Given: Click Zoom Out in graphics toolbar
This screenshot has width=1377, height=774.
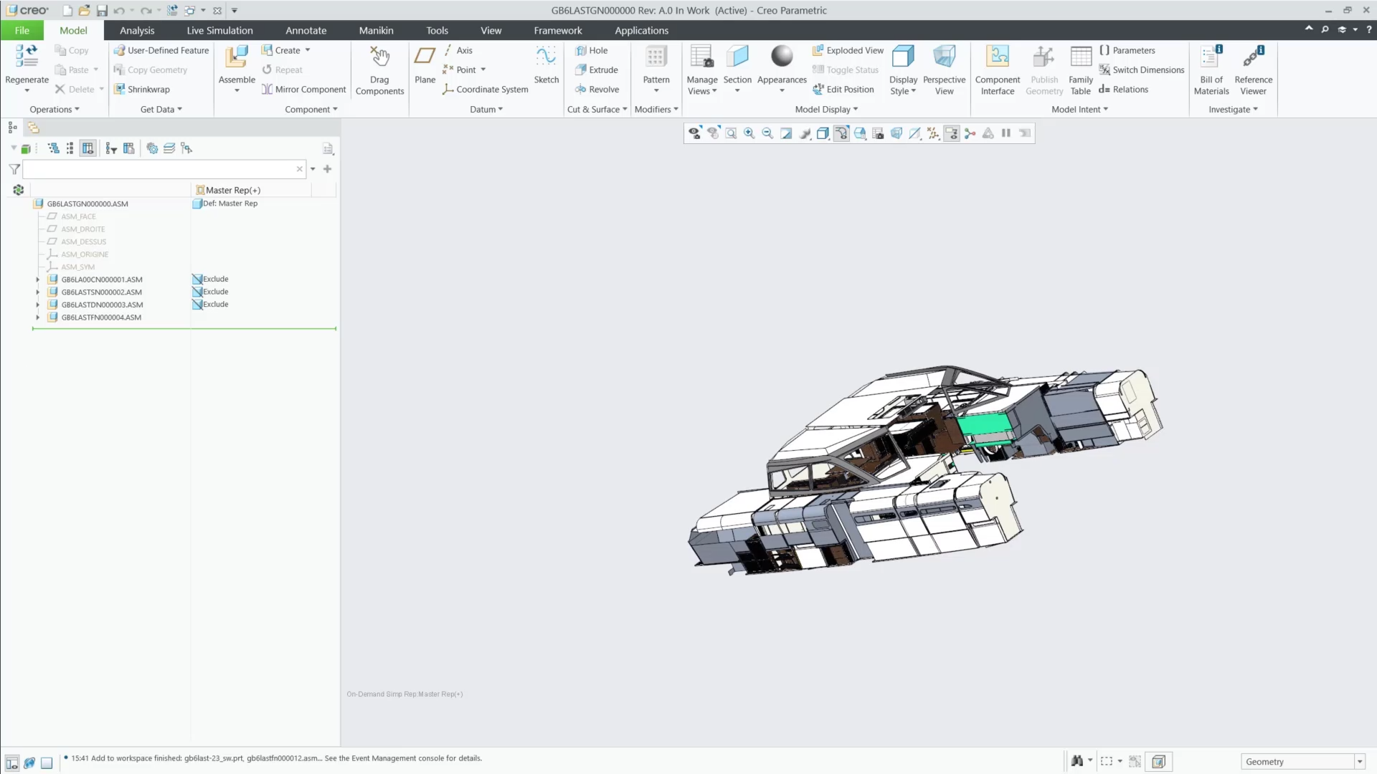Looking at the screenshot, I should pos(767,133).
